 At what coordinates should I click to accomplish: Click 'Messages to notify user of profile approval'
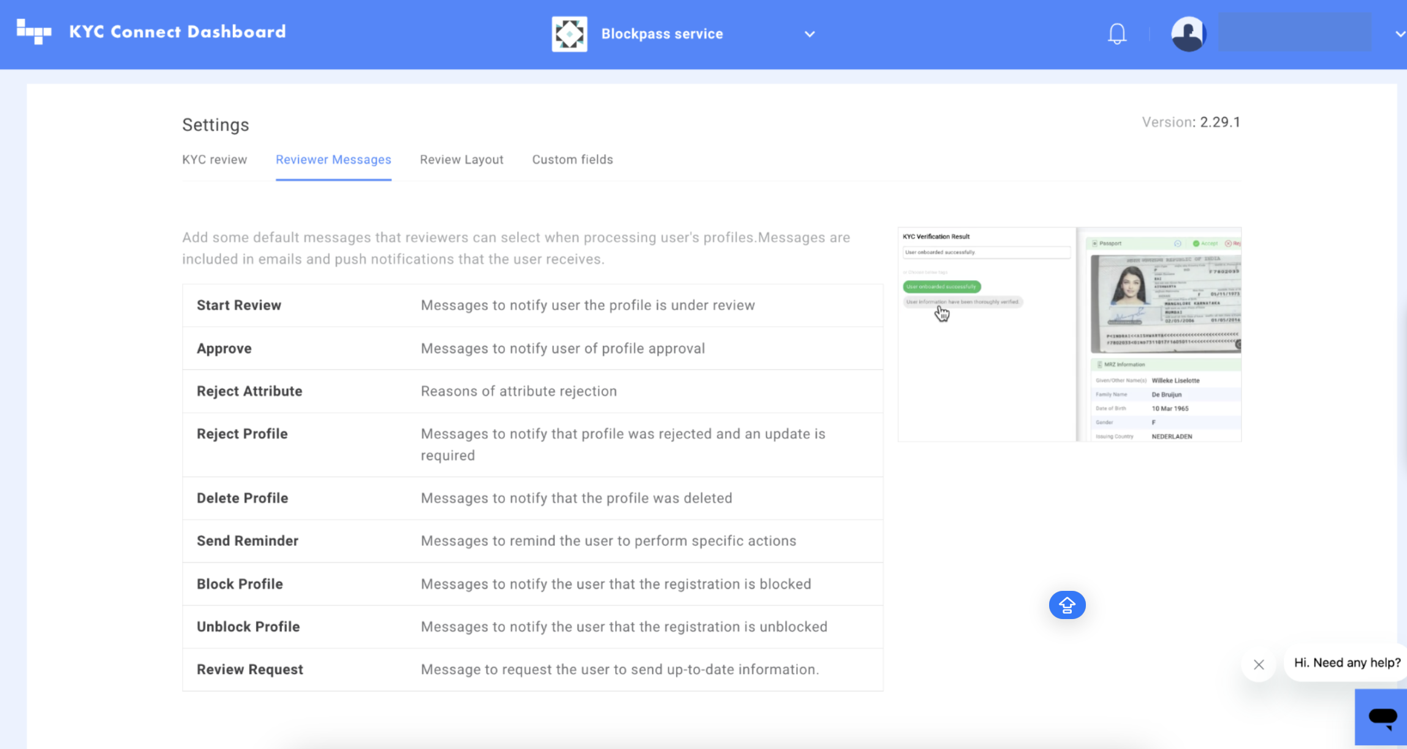(563, 348)
